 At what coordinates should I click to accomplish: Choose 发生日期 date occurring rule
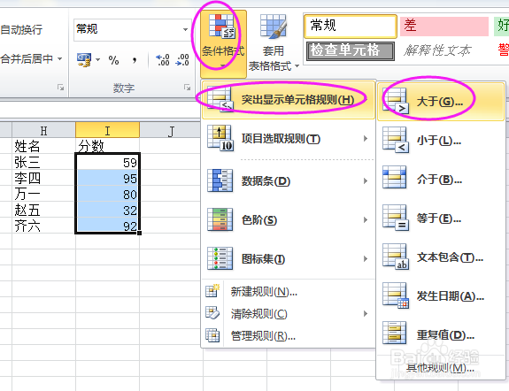(x=441, y=296)
